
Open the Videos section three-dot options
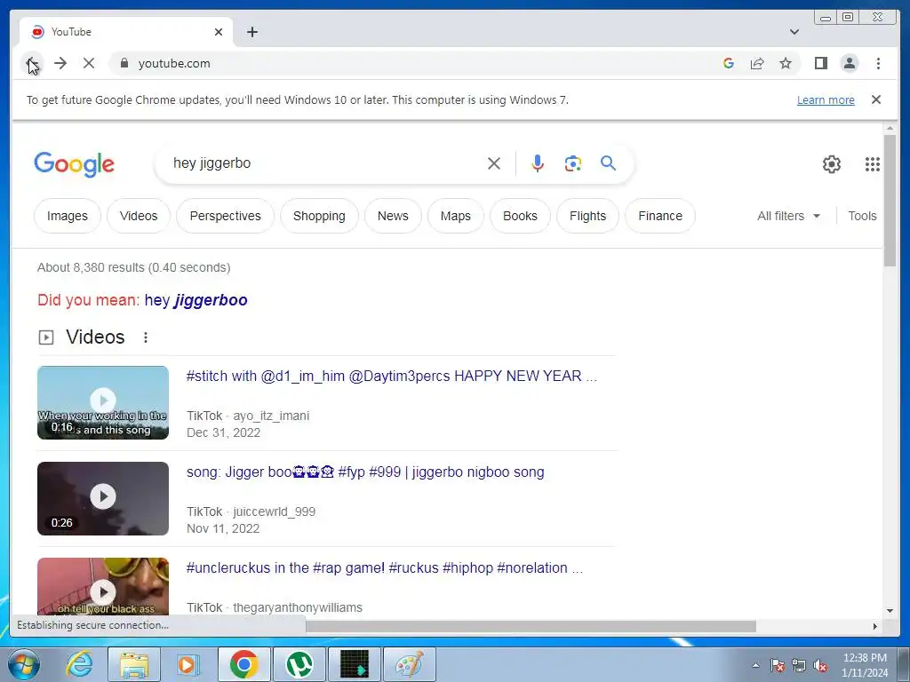[146, 337]
